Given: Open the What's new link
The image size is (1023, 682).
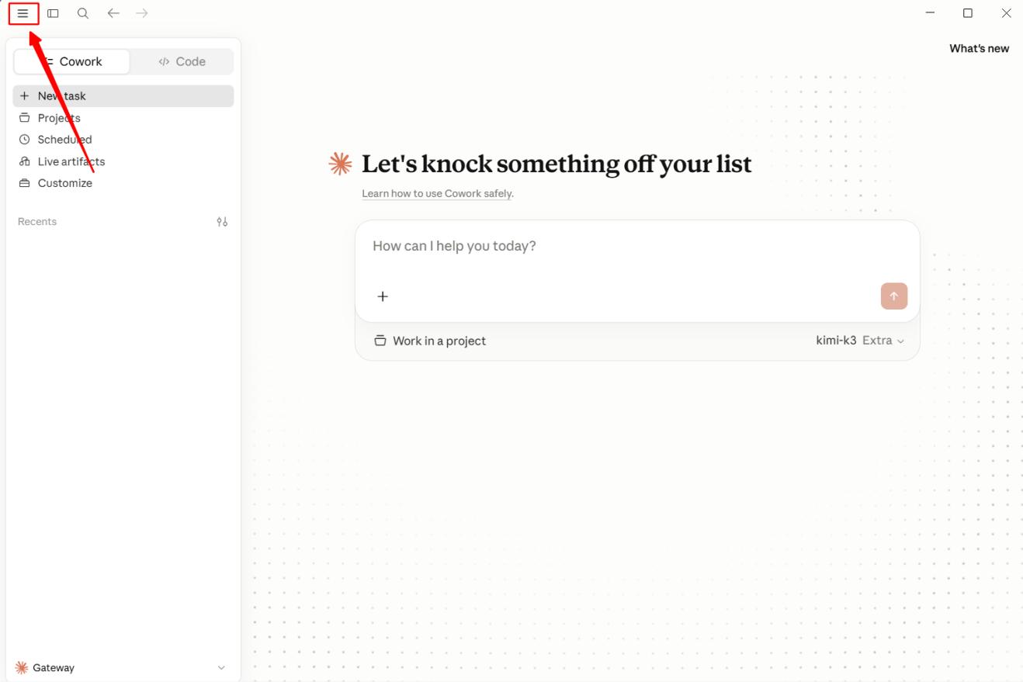Looking at the screenshot, I should pyautogui.click(x=979, y=48).
